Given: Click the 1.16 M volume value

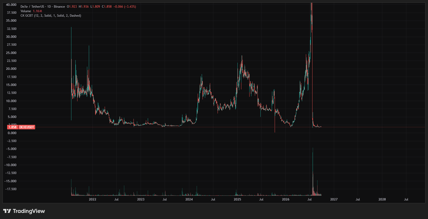Looking at the screenshot, I should click(38, 11).
